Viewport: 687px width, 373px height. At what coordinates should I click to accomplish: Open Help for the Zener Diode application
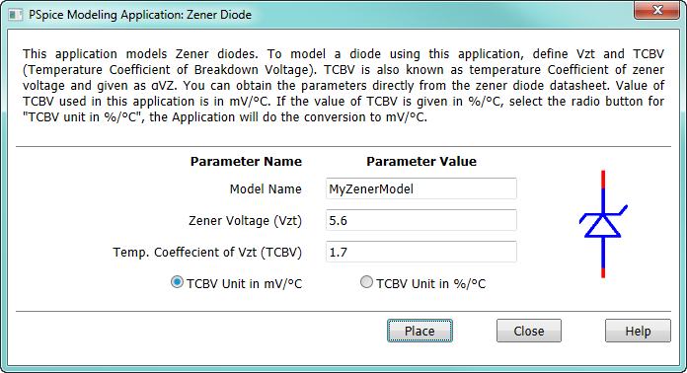[x=638, y=331]
